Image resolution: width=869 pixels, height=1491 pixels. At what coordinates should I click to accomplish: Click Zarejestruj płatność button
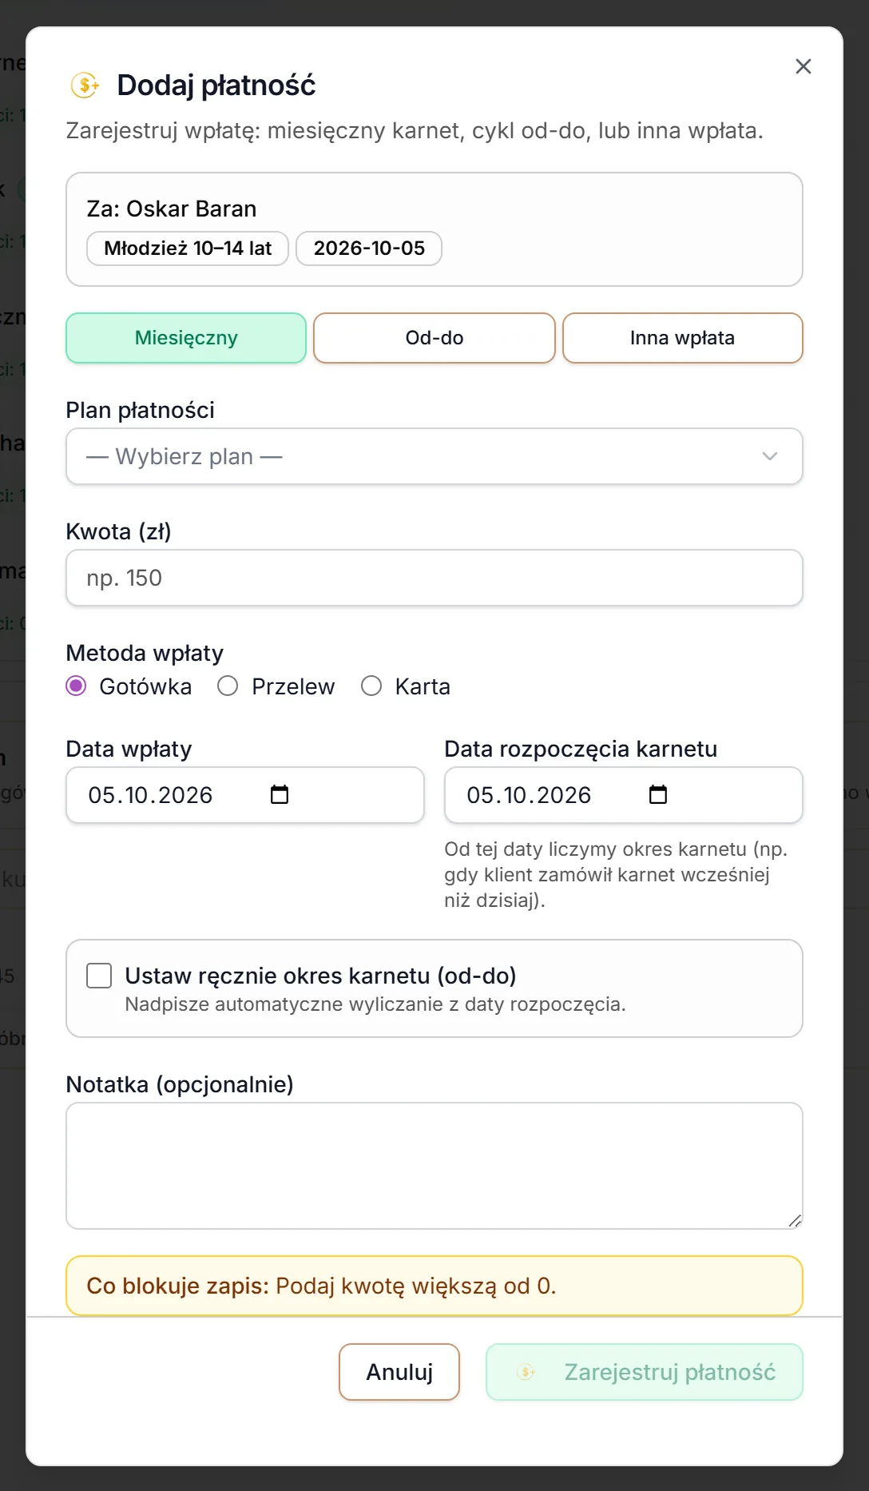[645, 1372]
